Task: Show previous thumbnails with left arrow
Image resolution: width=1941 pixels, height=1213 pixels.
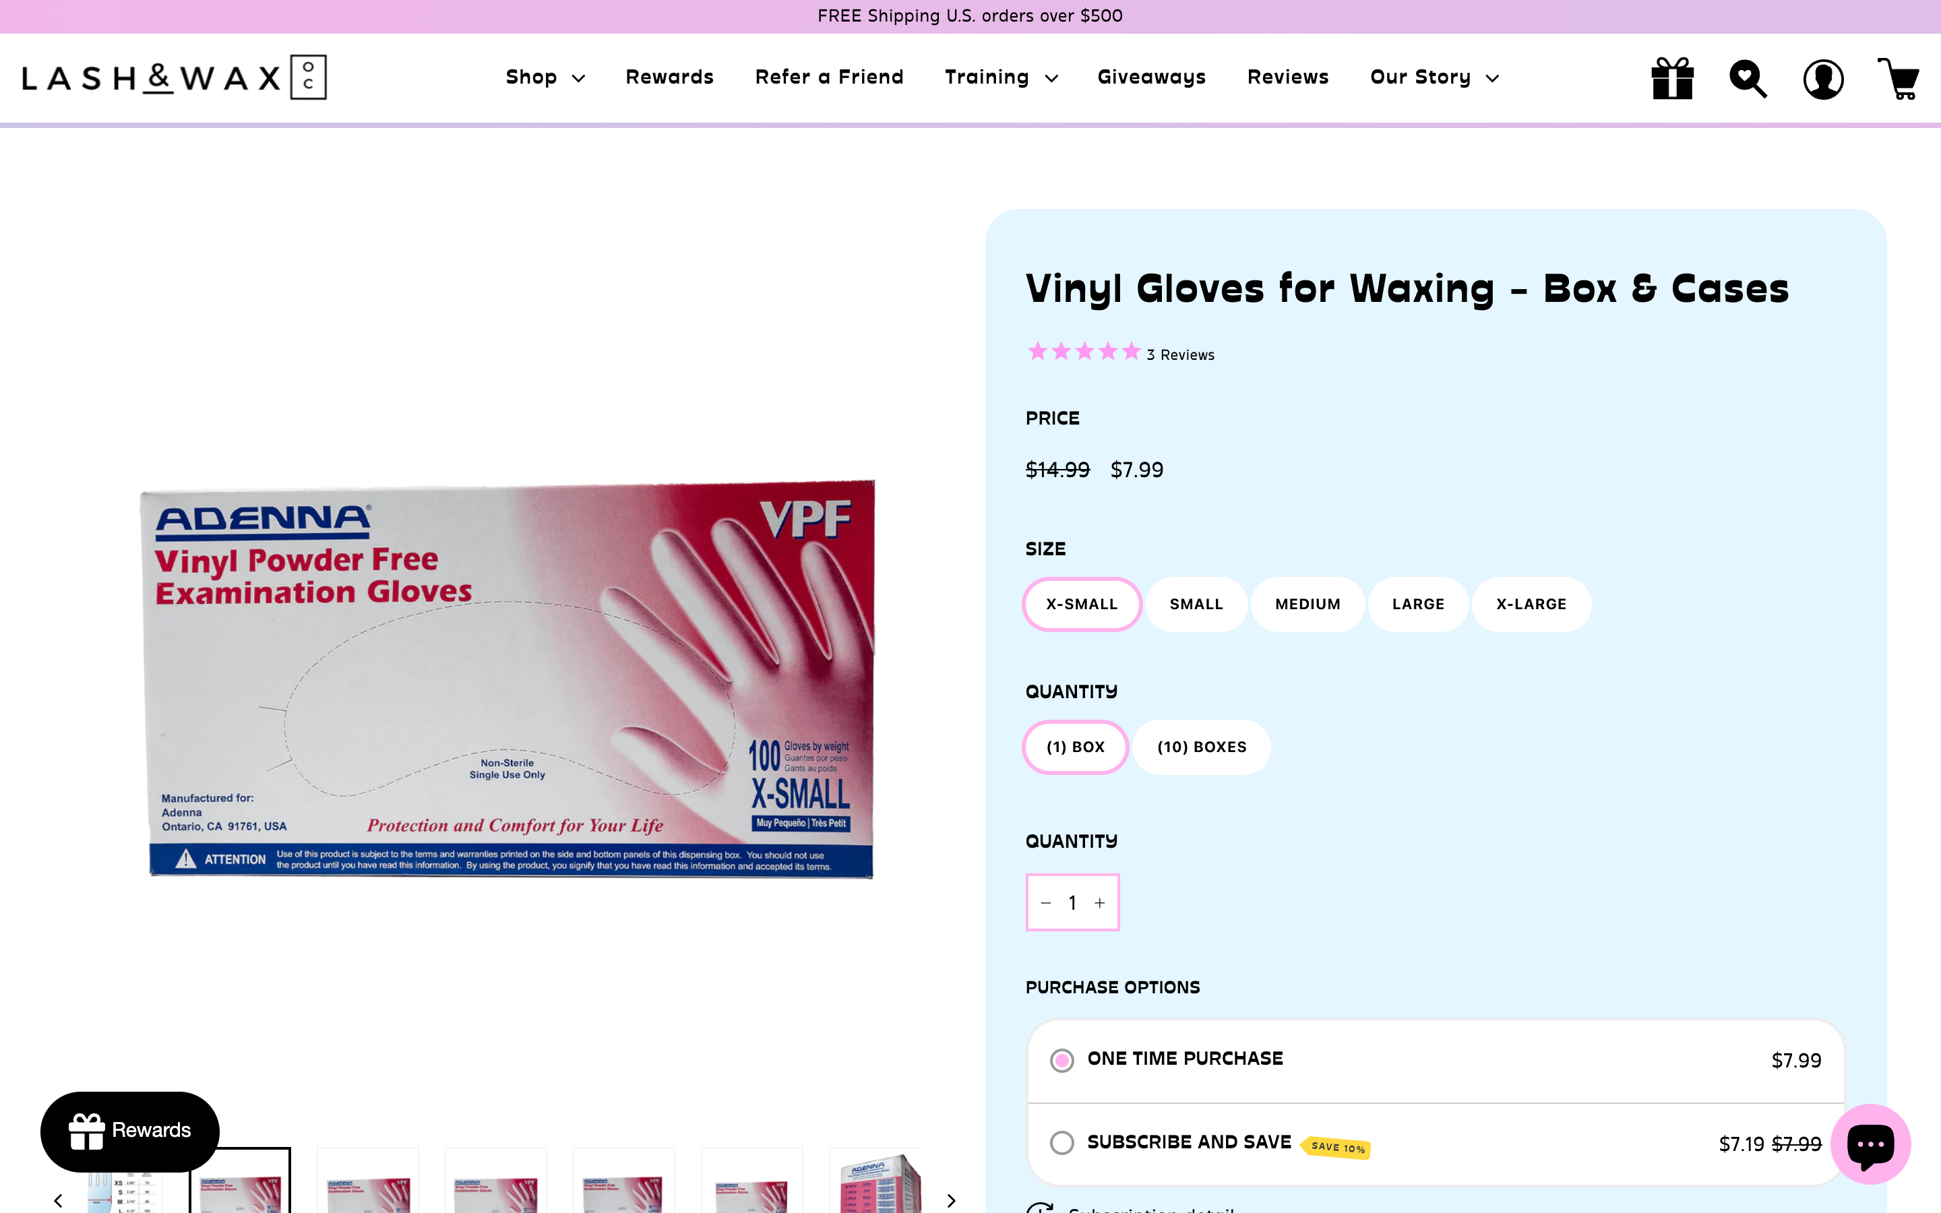Action: click(x=58, y=1200)
